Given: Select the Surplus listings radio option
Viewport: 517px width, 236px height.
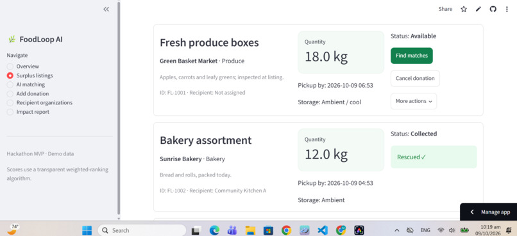Looking at the screenshot, I should coord(30,75).
